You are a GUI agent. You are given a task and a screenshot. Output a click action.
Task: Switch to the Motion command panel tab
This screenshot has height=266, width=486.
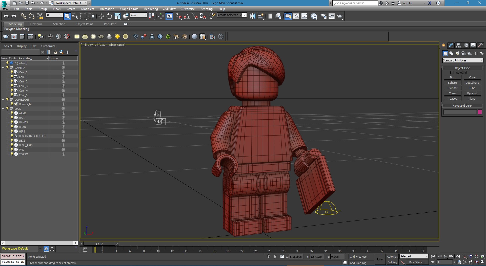point(466,45)
